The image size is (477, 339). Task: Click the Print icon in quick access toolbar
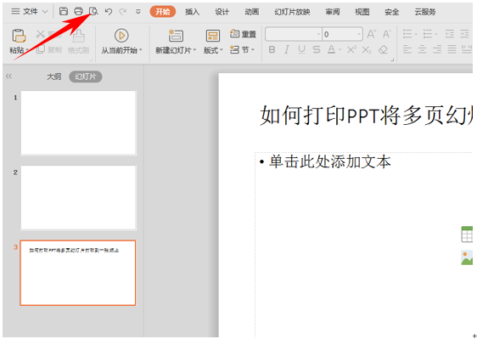click(78, 12)
